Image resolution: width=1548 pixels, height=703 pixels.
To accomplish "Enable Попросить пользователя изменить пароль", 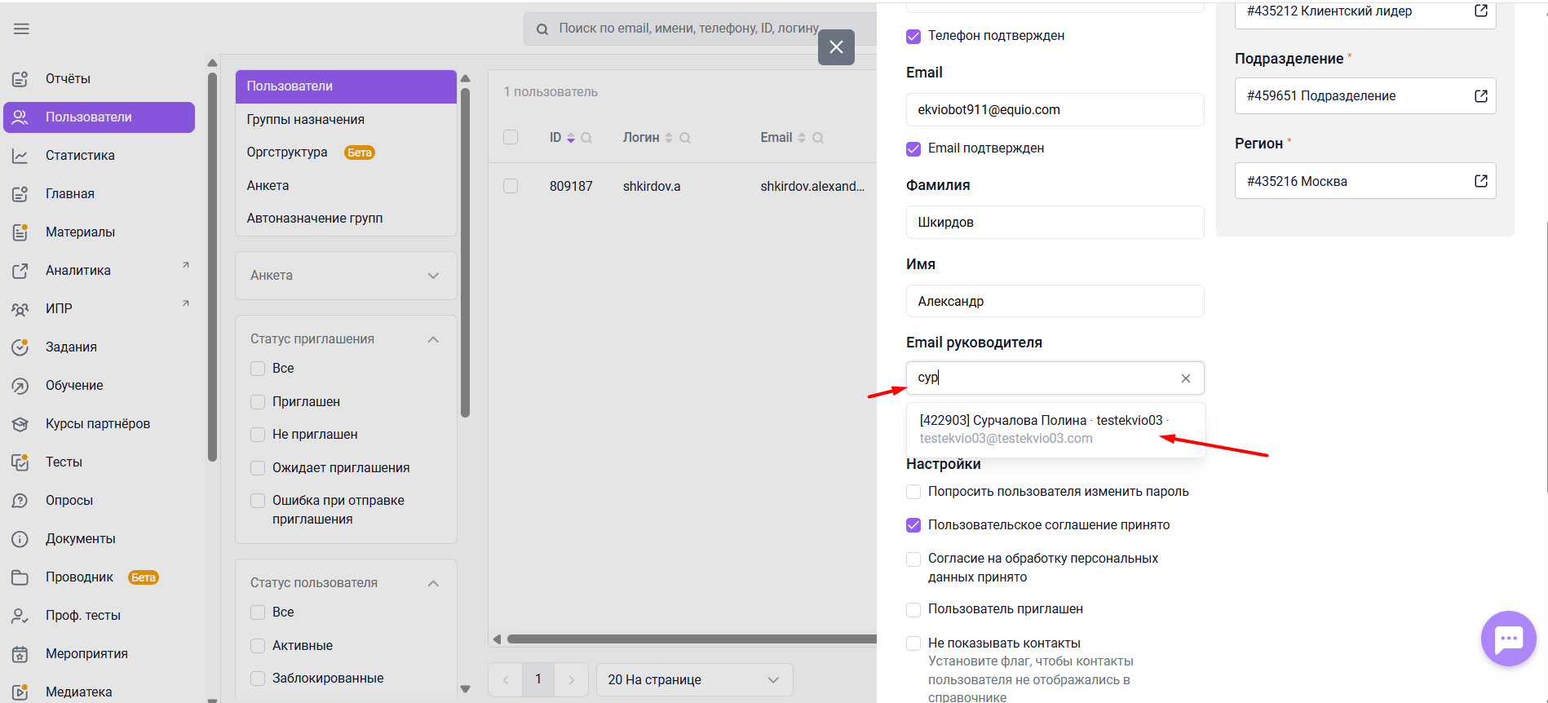I will coord(913,492).
